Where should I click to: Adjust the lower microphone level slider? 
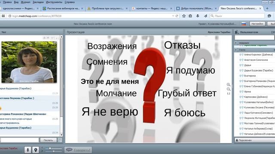coord(54,151)
